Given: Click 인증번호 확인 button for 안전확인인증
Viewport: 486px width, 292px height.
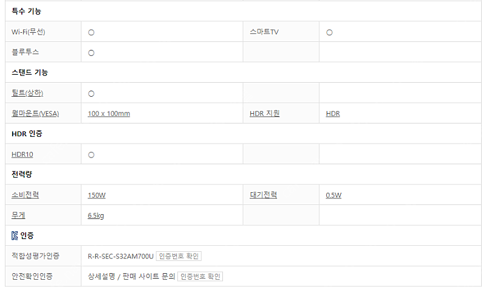Looking at the screenshot, I should click(201, 277).
